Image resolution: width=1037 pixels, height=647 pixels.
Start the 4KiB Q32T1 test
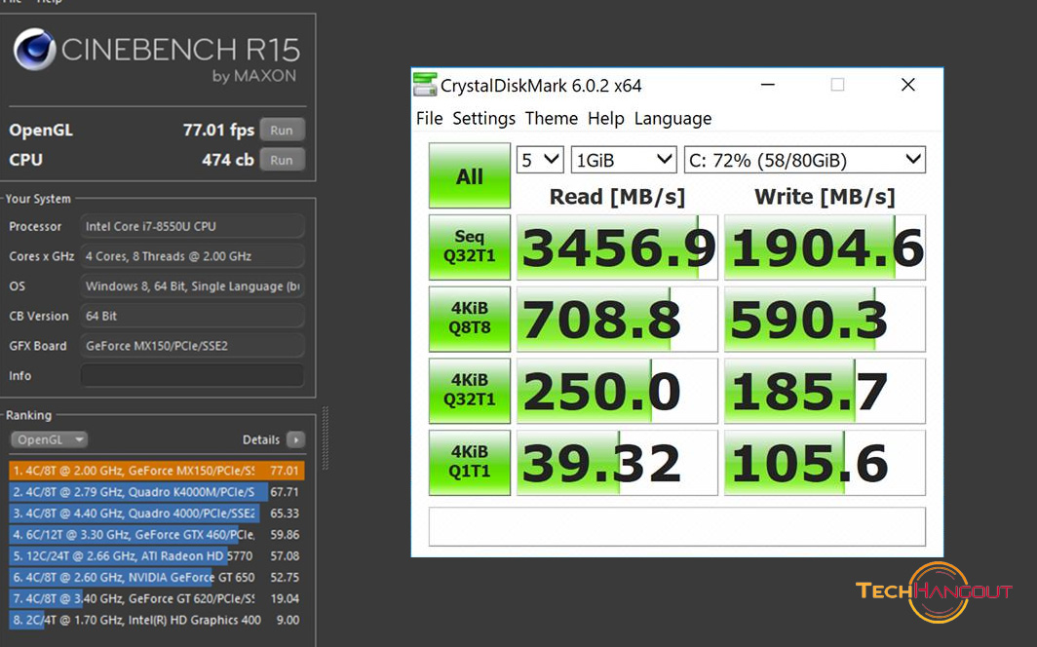coord(470,391)
